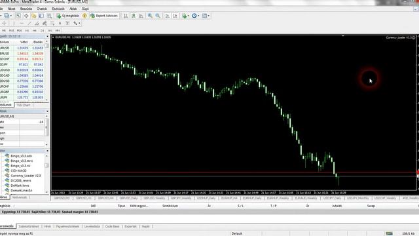
Task: Switch to MN timeframe button
Action: [x=58, y=31]
